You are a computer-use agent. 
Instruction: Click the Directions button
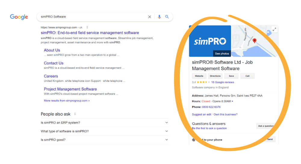coord(215,76)
